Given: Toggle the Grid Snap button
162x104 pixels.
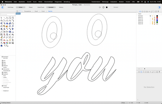Looking at the screenshot, I should 10,7.
